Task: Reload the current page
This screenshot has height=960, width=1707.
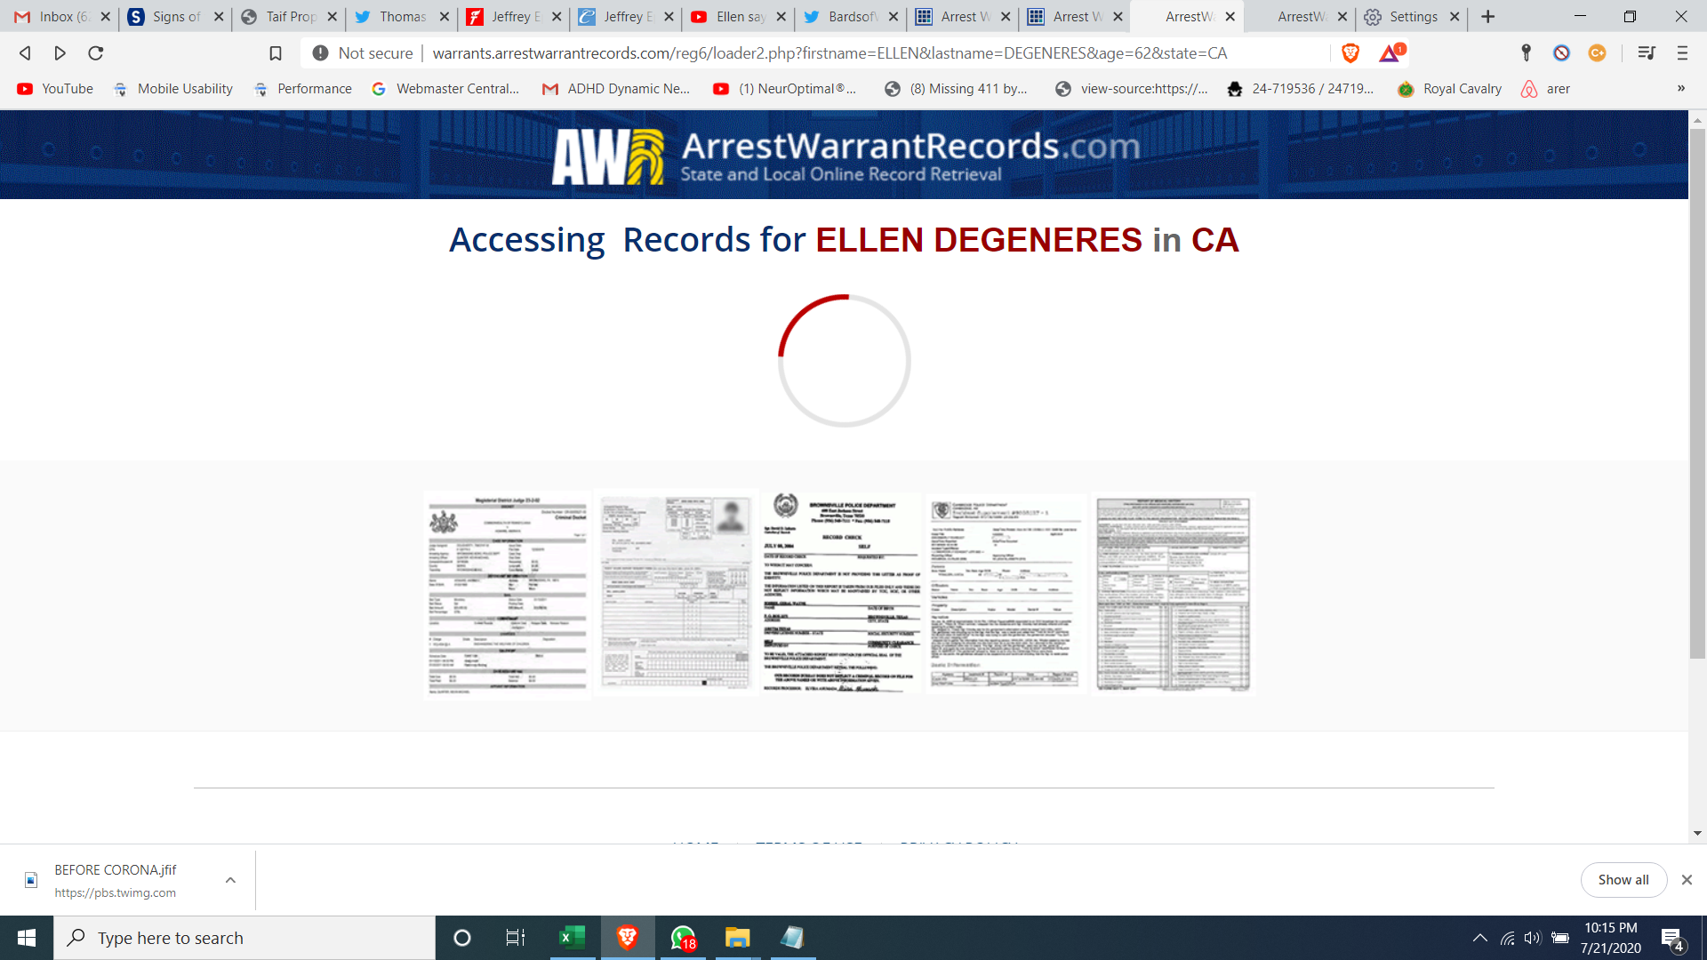Action: point(96,53)
